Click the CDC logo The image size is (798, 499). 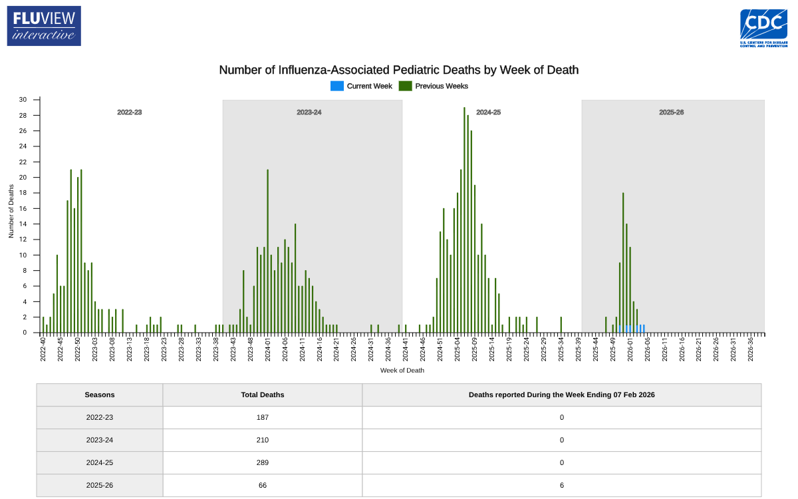click(x=763, y=28)
